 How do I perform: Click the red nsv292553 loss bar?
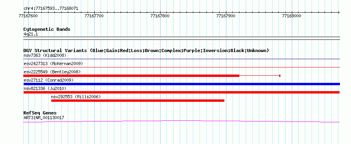(138, 101)
